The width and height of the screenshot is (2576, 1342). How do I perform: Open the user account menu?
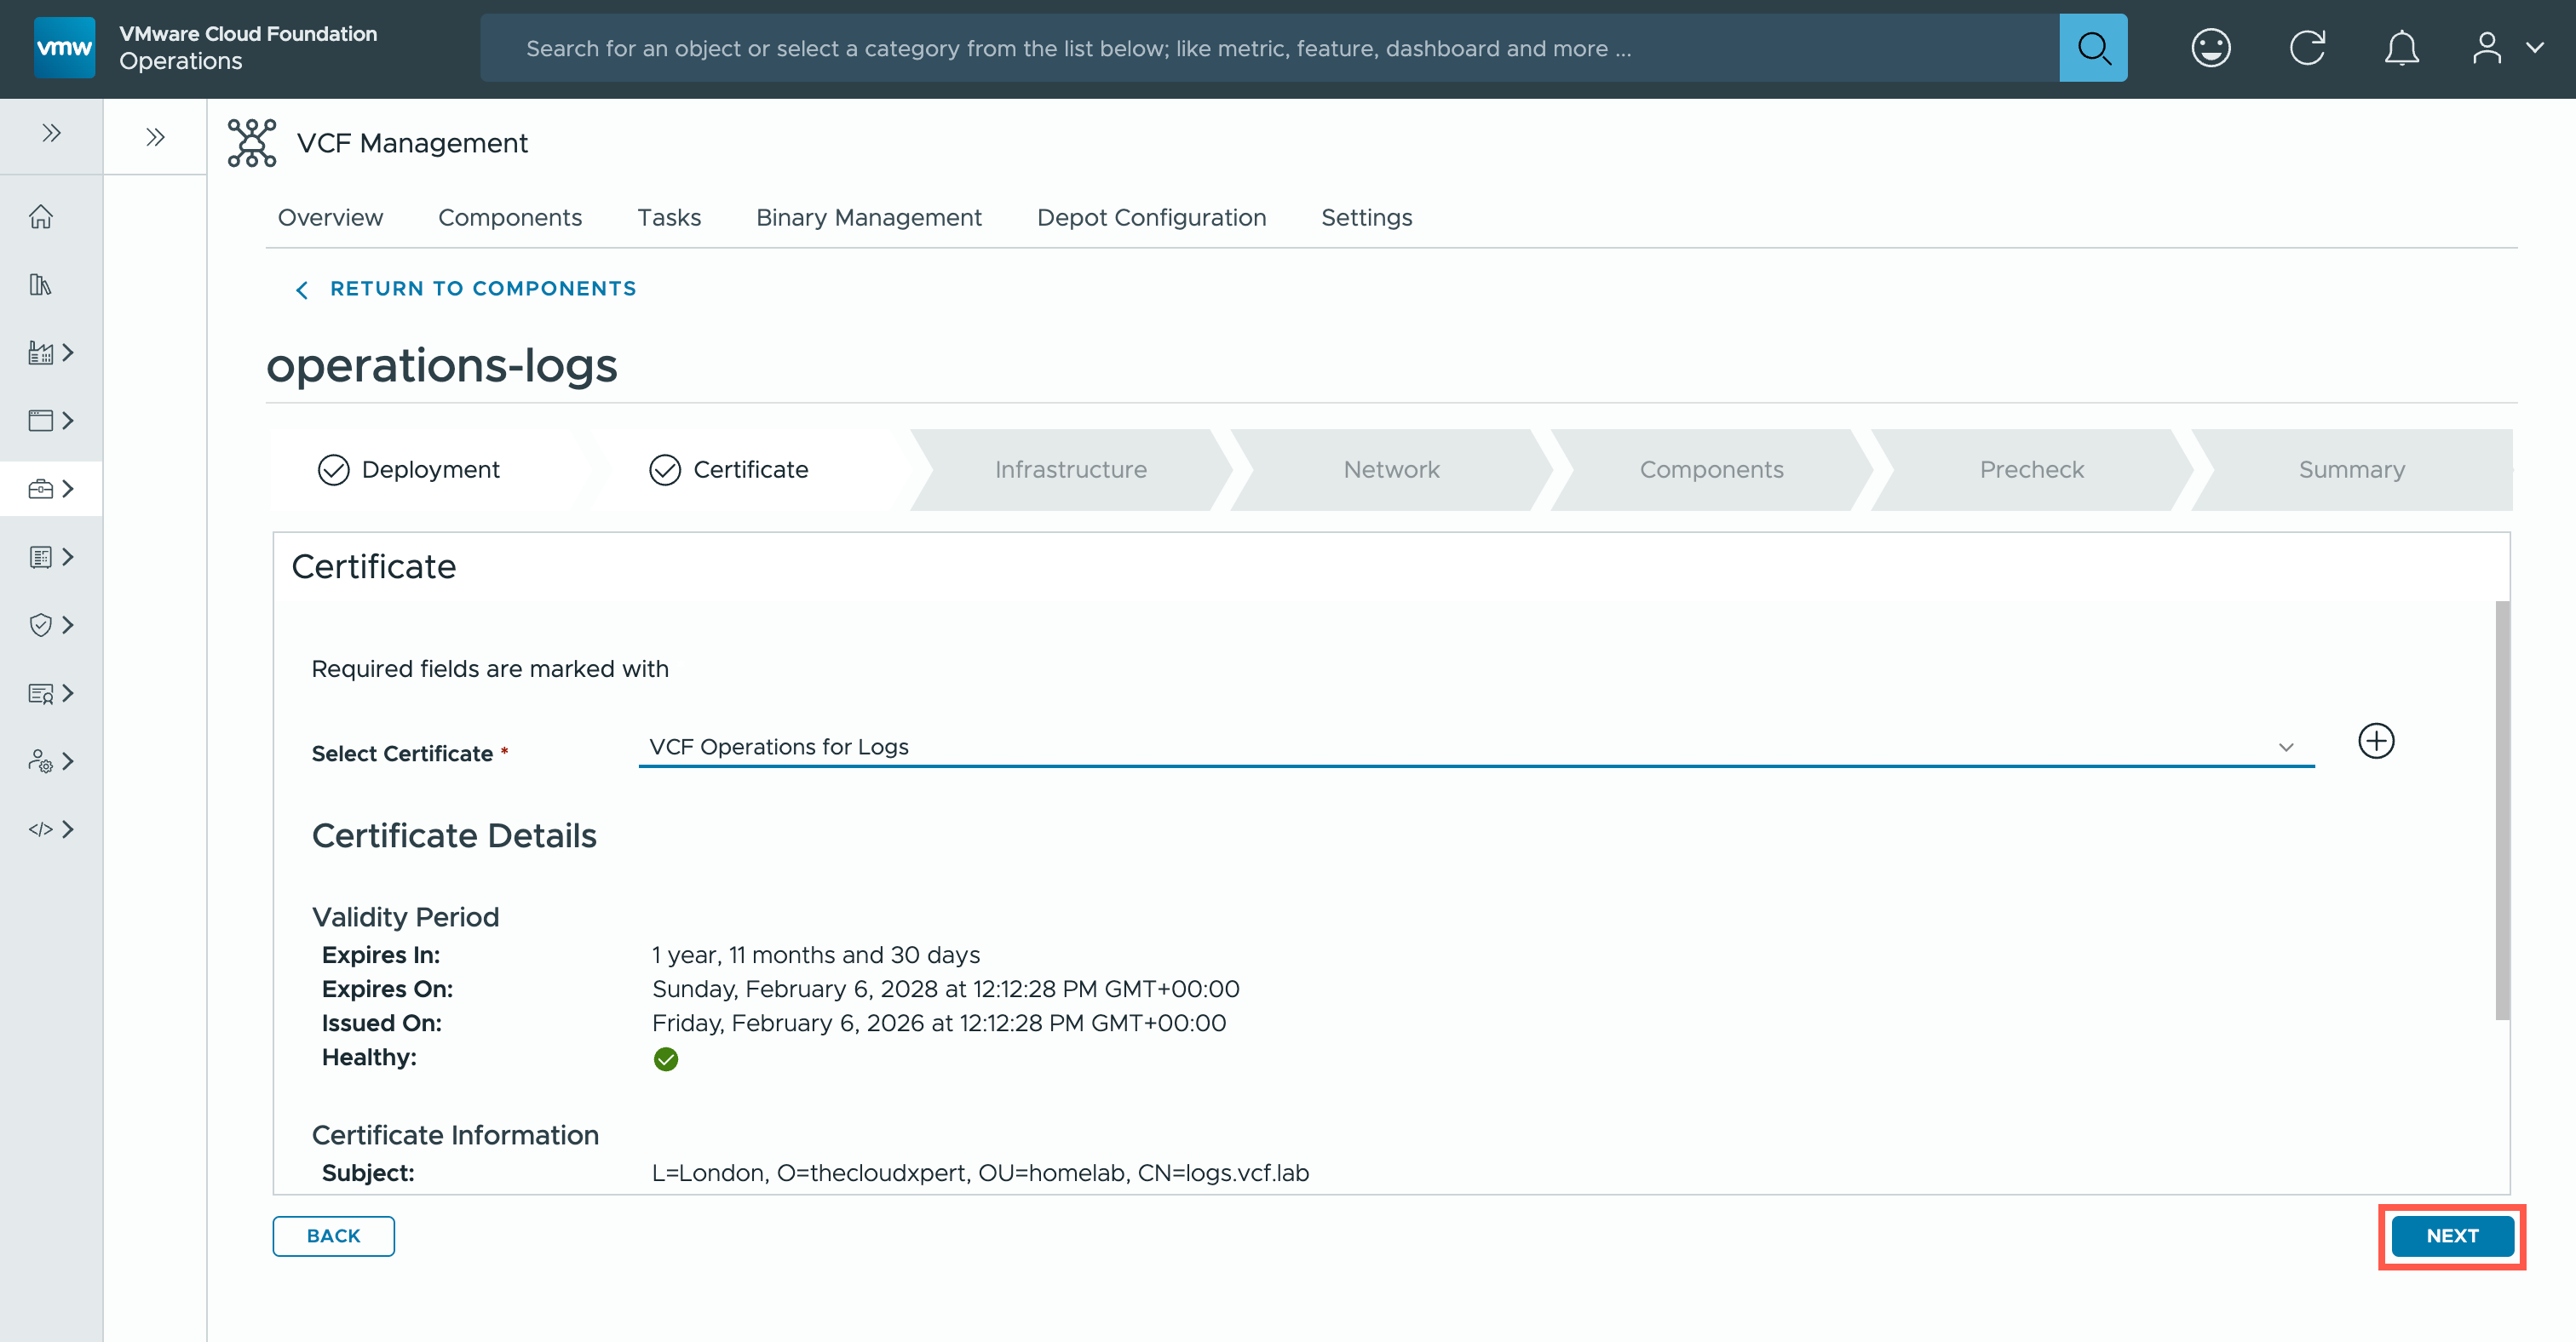pyautogui.click(x=2504, y=48)
